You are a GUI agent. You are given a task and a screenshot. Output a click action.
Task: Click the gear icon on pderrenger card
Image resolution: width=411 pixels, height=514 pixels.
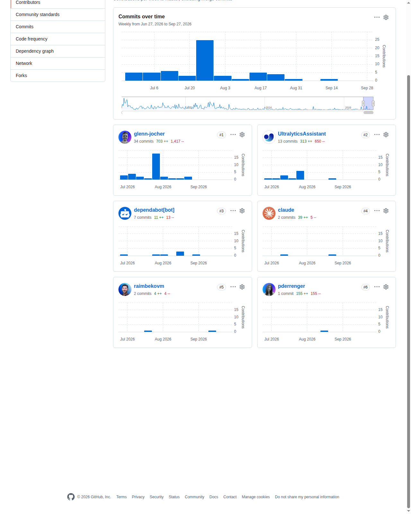click(386, 287)
